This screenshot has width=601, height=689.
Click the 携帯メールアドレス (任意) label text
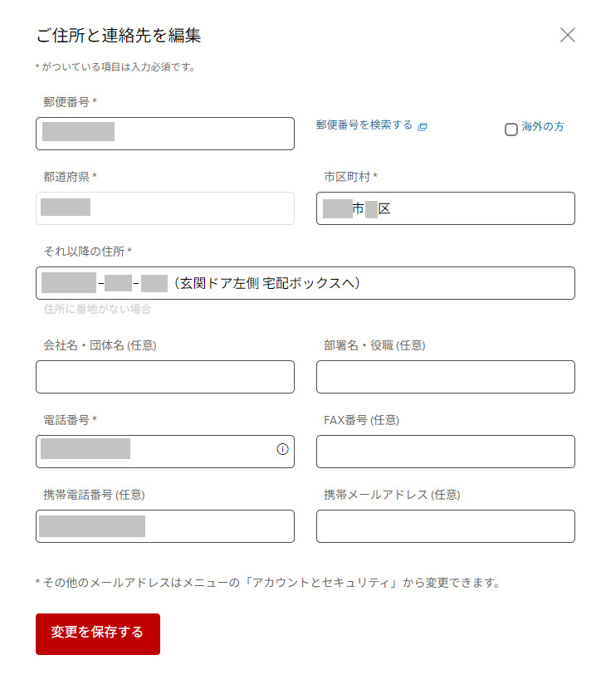coord(392,495)
